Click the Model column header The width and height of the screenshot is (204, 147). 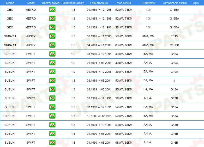point(31,3)
